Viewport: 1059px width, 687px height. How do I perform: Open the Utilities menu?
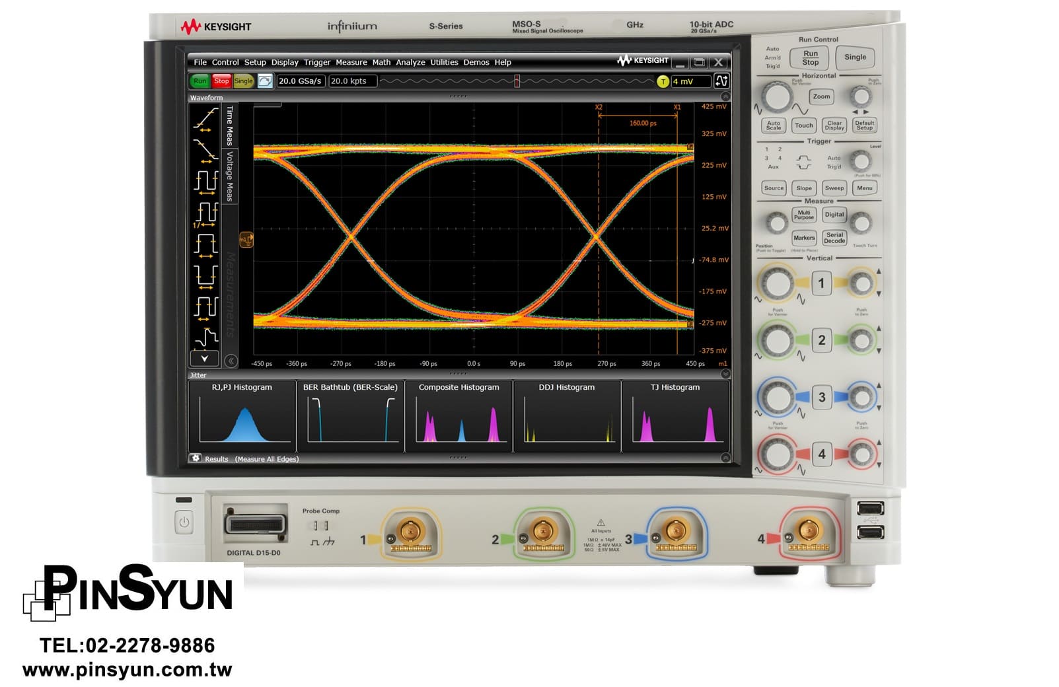coord(444,63)
